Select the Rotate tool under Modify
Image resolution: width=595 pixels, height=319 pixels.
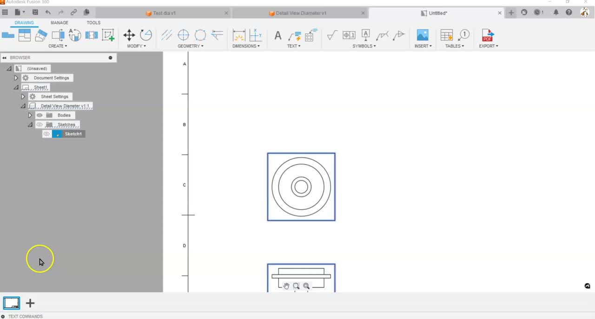[x=145, y=35]
